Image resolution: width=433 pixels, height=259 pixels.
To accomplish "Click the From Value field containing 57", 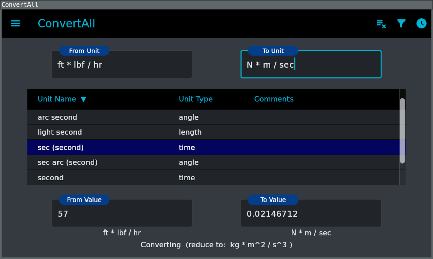I will coord(122,214).
